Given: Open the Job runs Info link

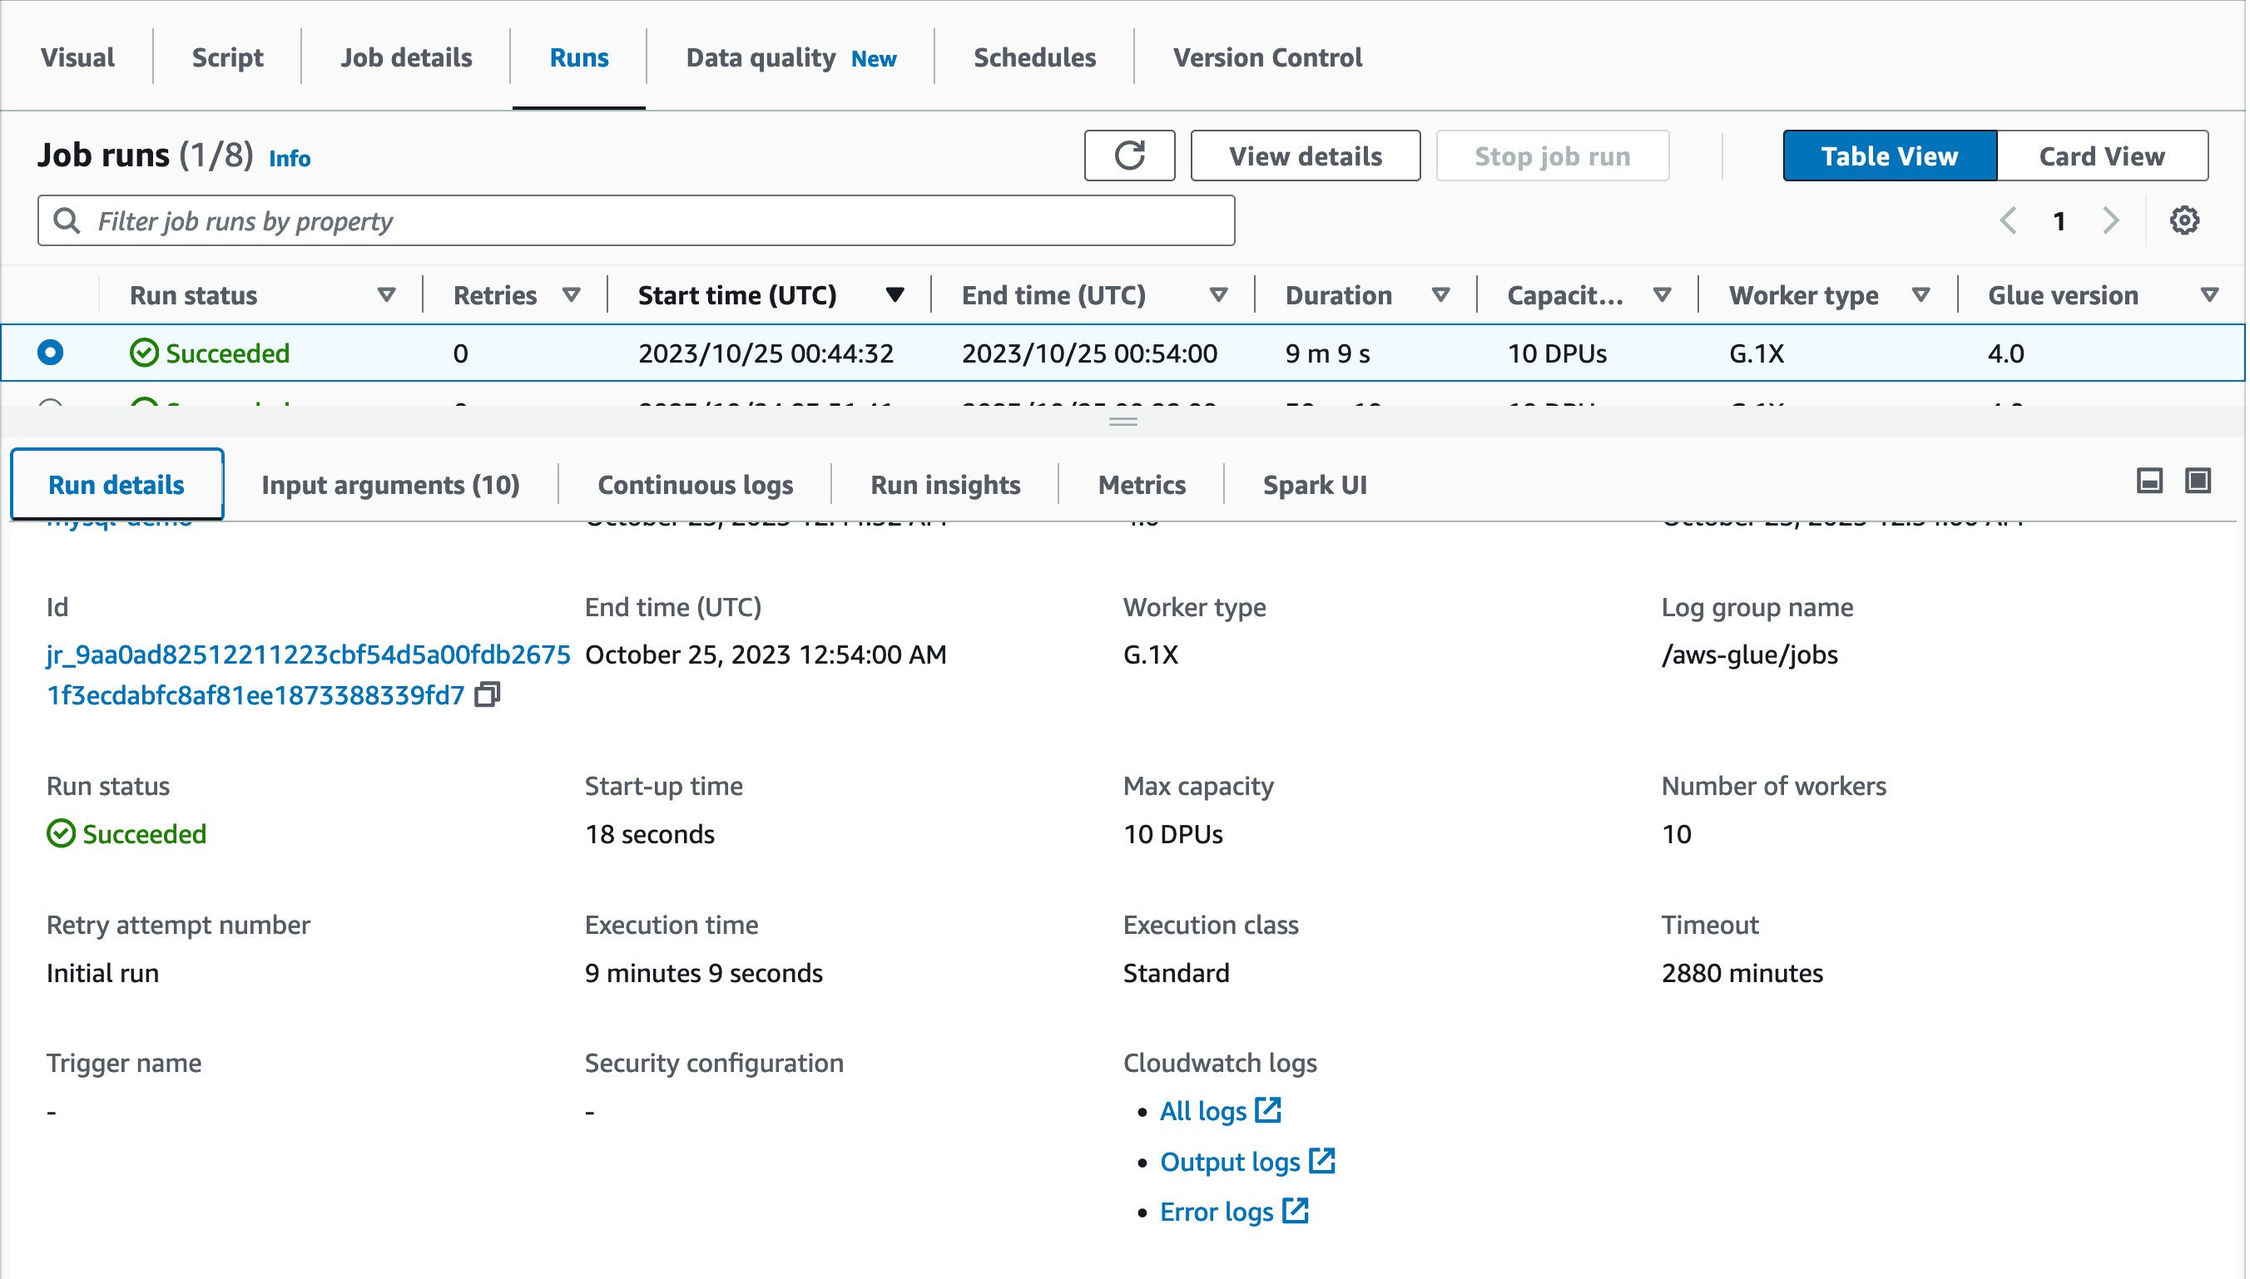Looking at the screenshot, I should (x=290, y=158).
